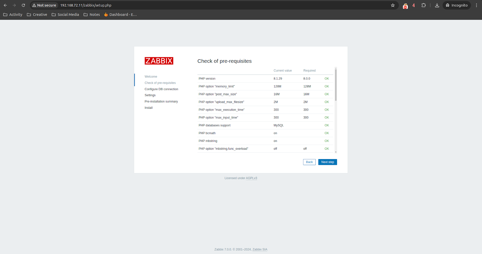This screenshot has width=482, height=254.
Task: Open the red extension icon in toolbar
Action: click(x=405, y=5)
